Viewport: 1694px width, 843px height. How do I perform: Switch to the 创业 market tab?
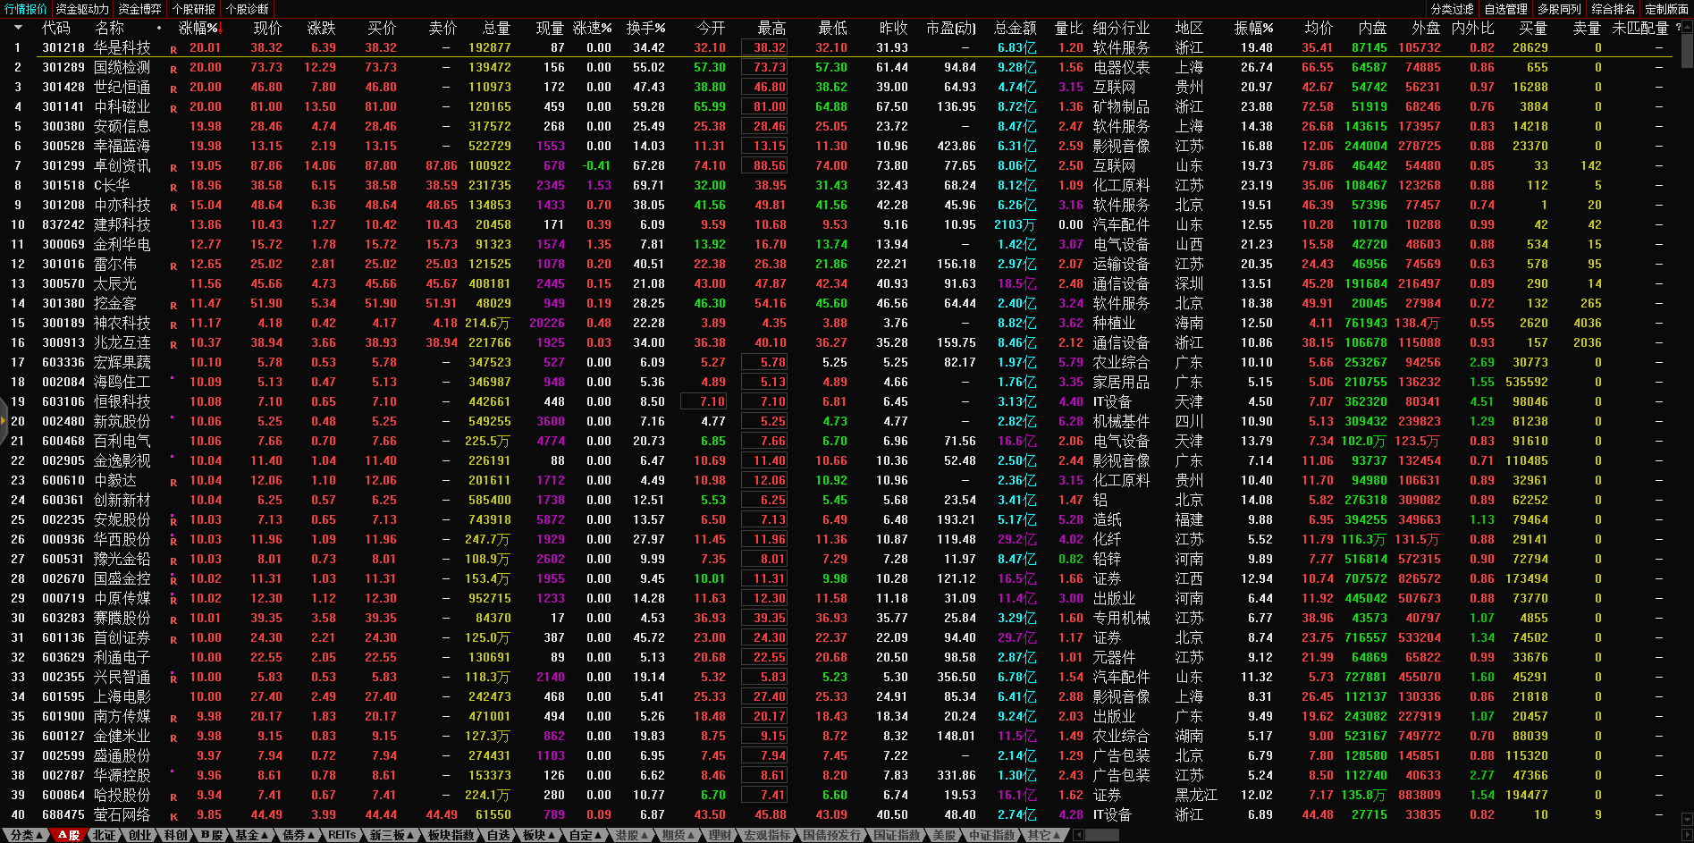tap(139, 835)
